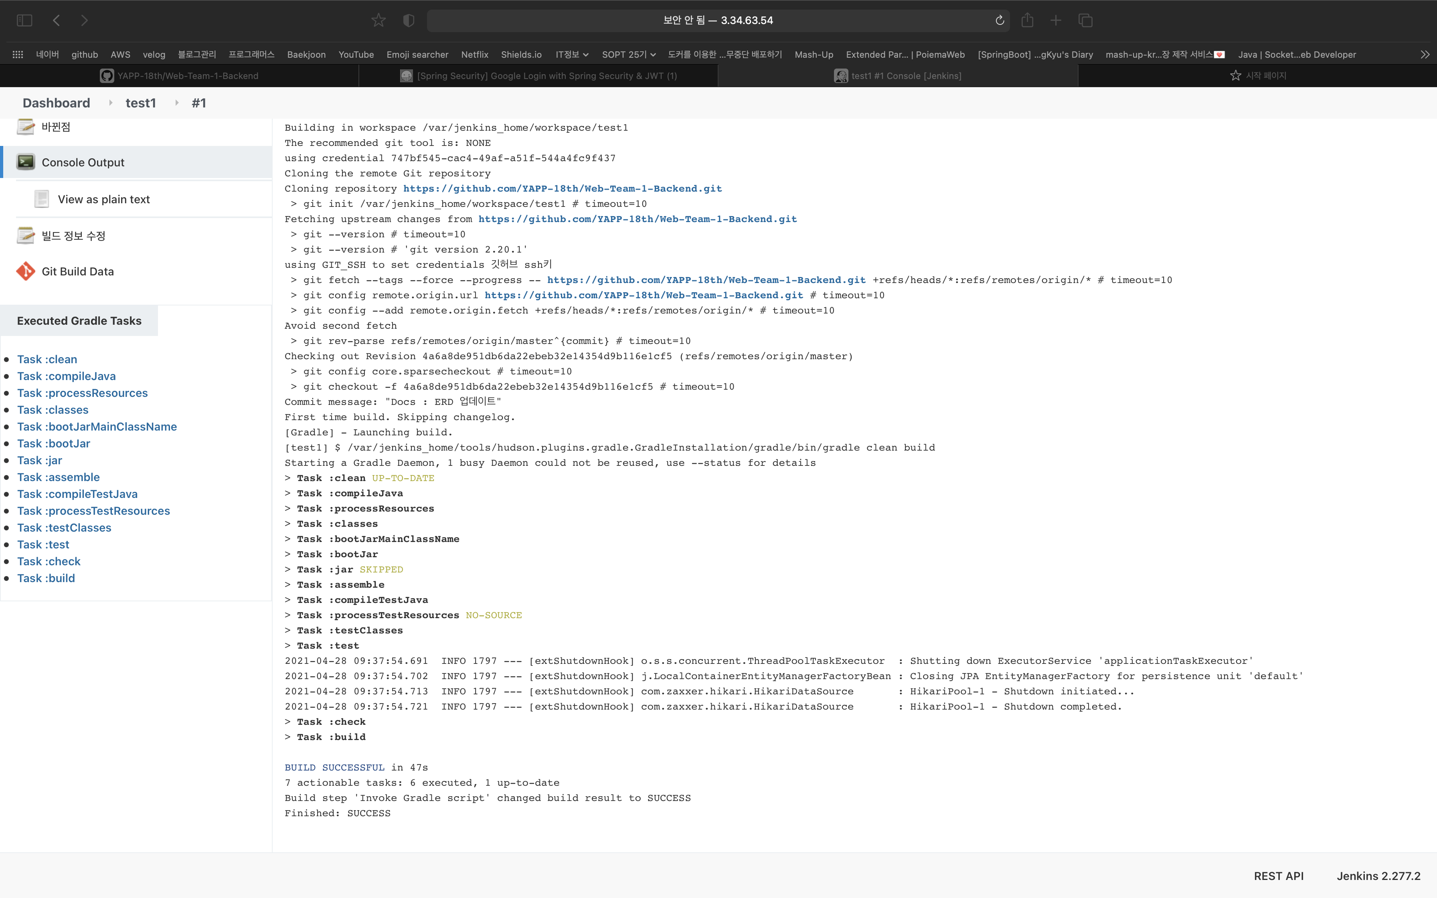Open the AWS bookmark
1437x898 pixels.
click(121, 54)
